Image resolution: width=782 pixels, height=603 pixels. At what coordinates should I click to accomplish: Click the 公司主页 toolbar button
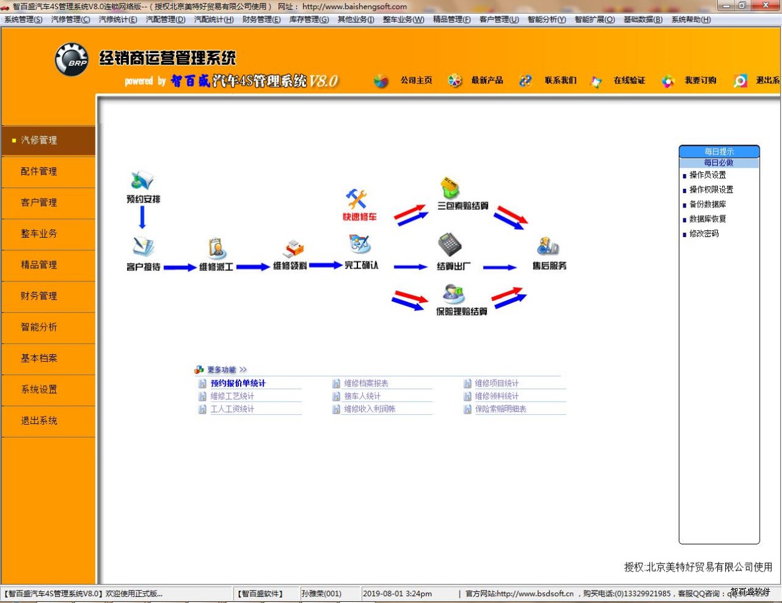(x=416, y=80)
